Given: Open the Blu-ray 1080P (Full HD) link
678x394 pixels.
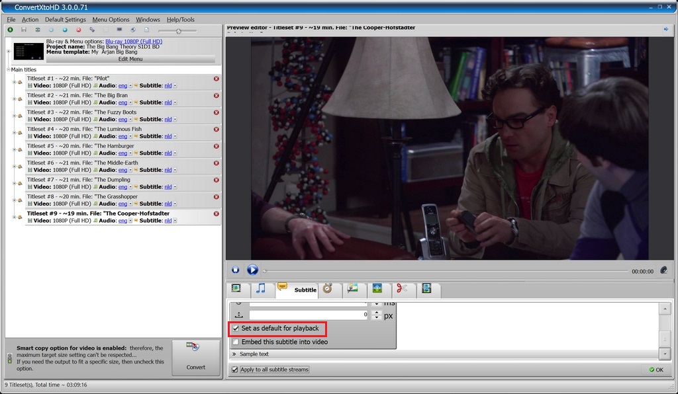Looking at the screenshot, I should pyautogui.click(x=134, y=42).
